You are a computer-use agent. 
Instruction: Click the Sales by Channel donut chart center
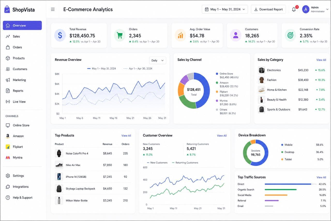tap(194, 91)
